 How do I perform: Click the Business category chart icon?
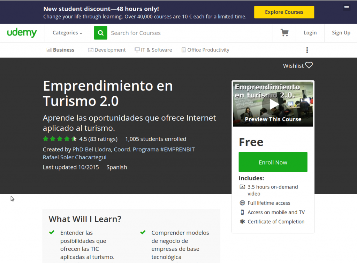(49, 50)
